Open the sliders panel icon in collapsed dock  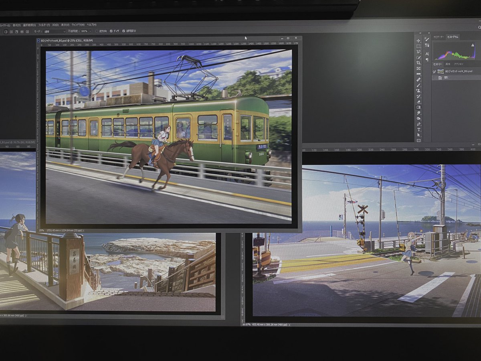tap(427, 45)
